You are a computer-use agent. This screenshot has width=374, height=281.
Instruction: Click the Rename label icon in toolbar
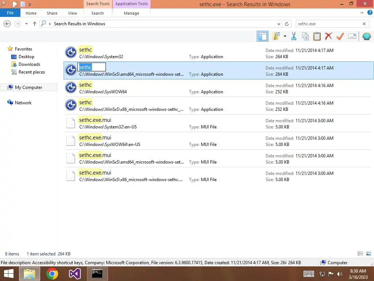[352, 36]
